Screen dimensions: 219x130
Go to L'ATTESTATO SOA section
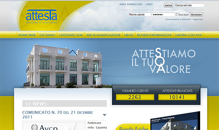pos(71,35)
